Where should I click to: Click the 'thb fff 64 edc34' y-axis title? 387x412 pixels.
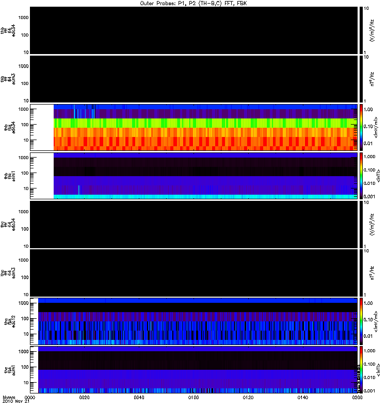tap(8, 30)
